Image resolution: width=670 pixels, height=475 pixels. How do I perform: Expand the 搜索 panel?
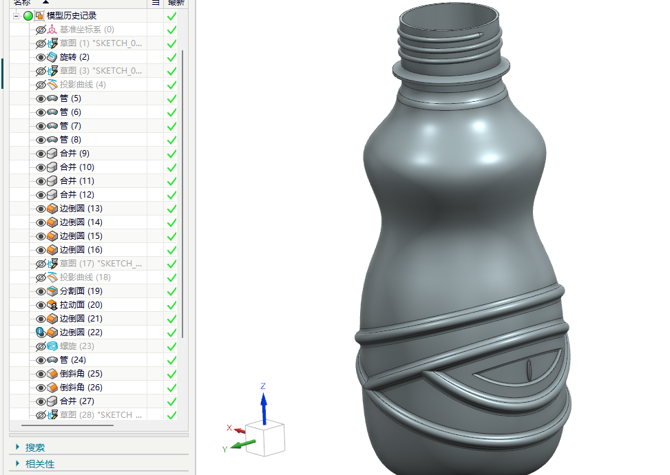point(17,447)
